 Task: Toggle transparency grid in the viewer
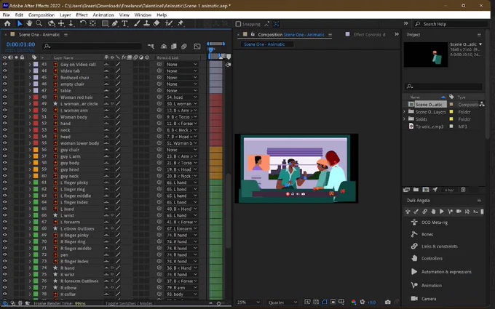(x=316, y=302)
